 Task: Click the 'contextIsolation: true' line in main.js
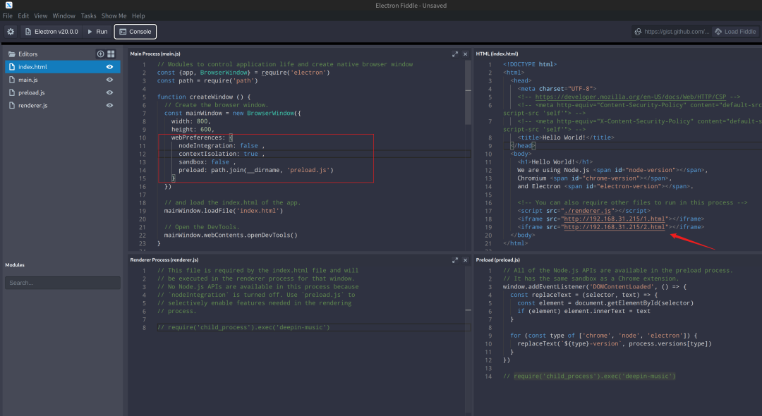tap(221, 154)
